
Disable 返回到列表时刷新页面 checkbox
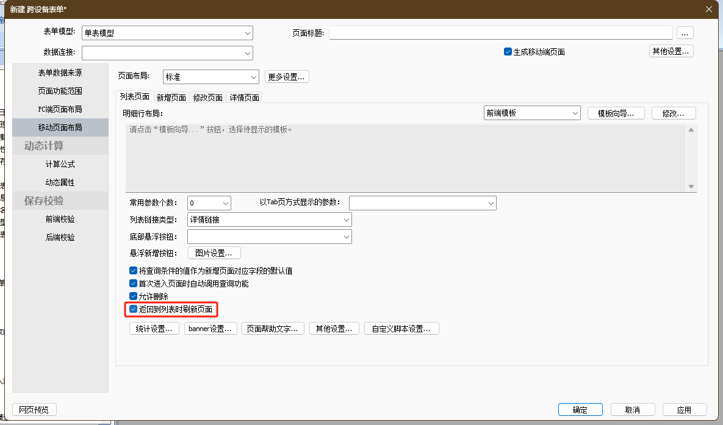pyautogui.click(x=134, y=310)
